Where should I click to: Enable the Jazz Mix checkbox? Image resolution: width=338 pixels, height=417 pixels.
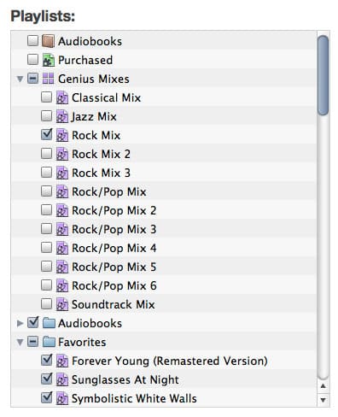(x=46, y=115)
